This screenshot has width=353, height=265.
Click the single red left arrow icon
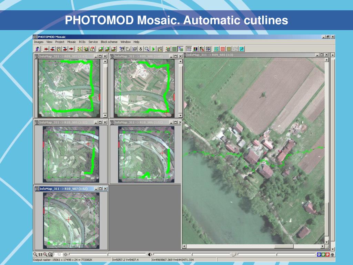click(47, 49)
